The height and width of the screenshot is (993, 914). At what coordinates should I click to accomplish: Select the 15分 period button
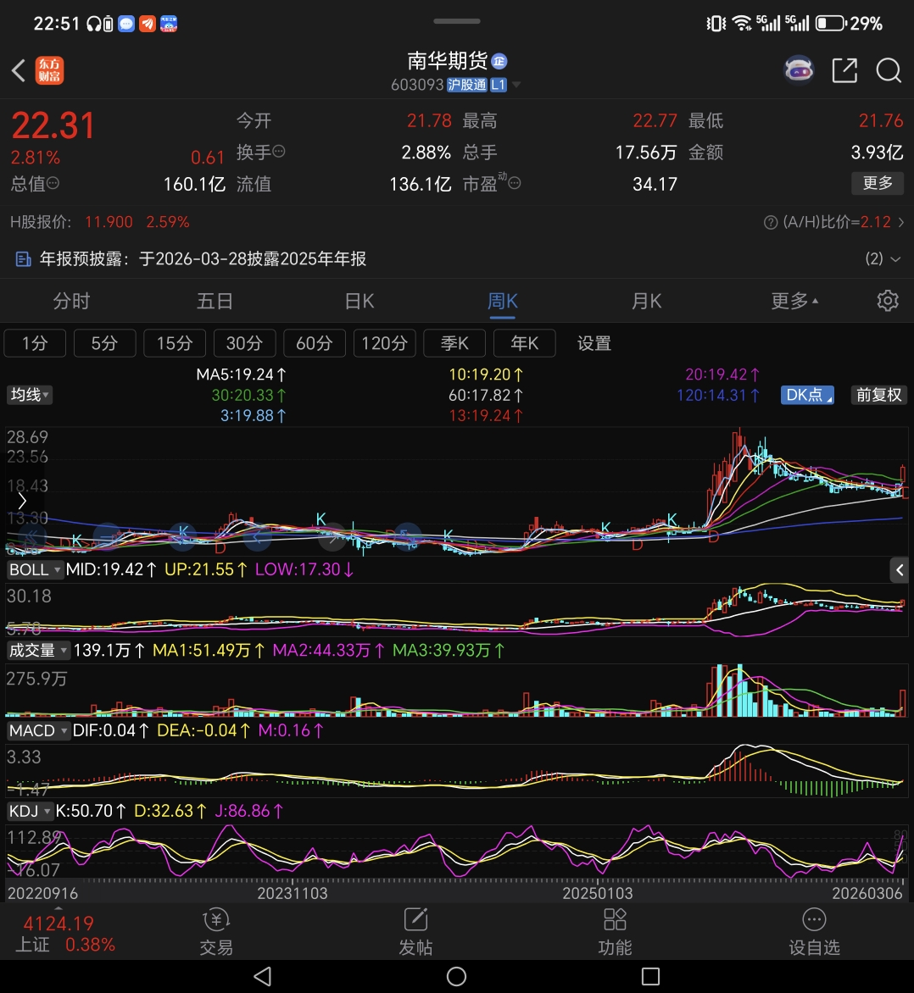175,343
